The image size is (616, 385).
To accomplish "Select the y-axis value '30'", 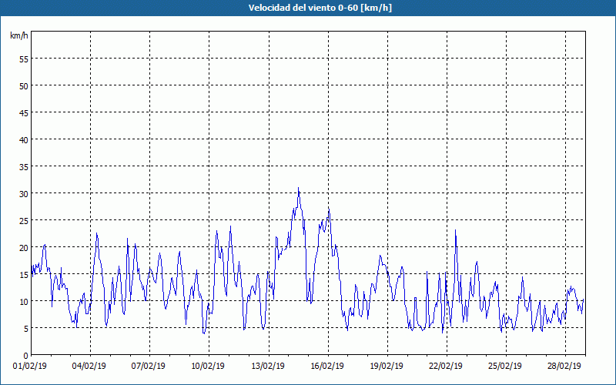I will click(24, 194).
